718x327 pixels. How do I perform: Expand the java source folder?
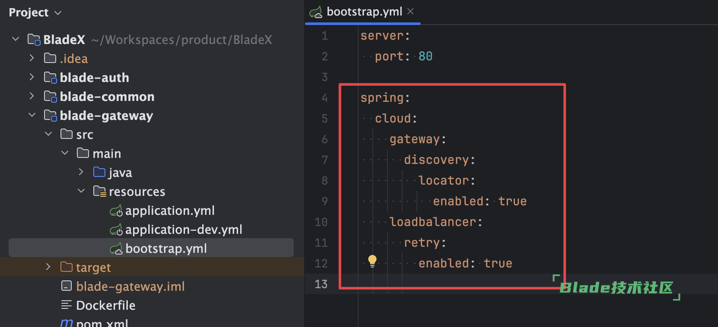click(x=81, y=172)
